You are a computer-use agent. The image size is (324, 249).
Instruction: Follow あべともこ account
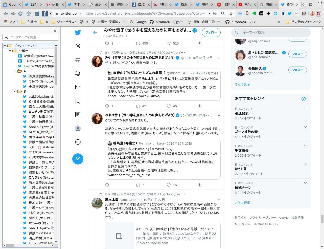point(298,54)
